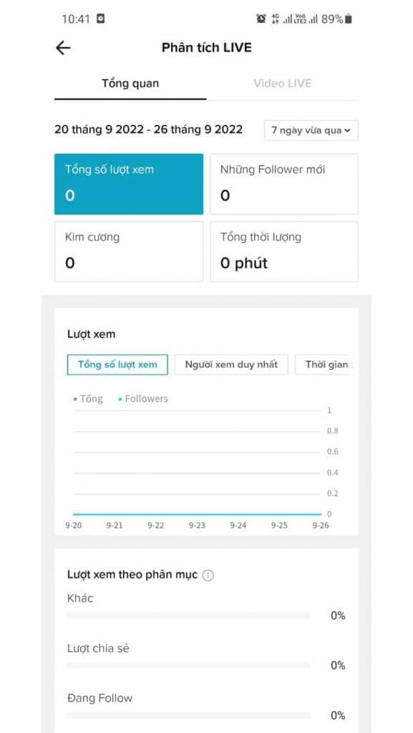413x733 pixels.
Task: Select the Tổng số lượt xem filter button
Action: pyautogui.click(x=117, y=364)
